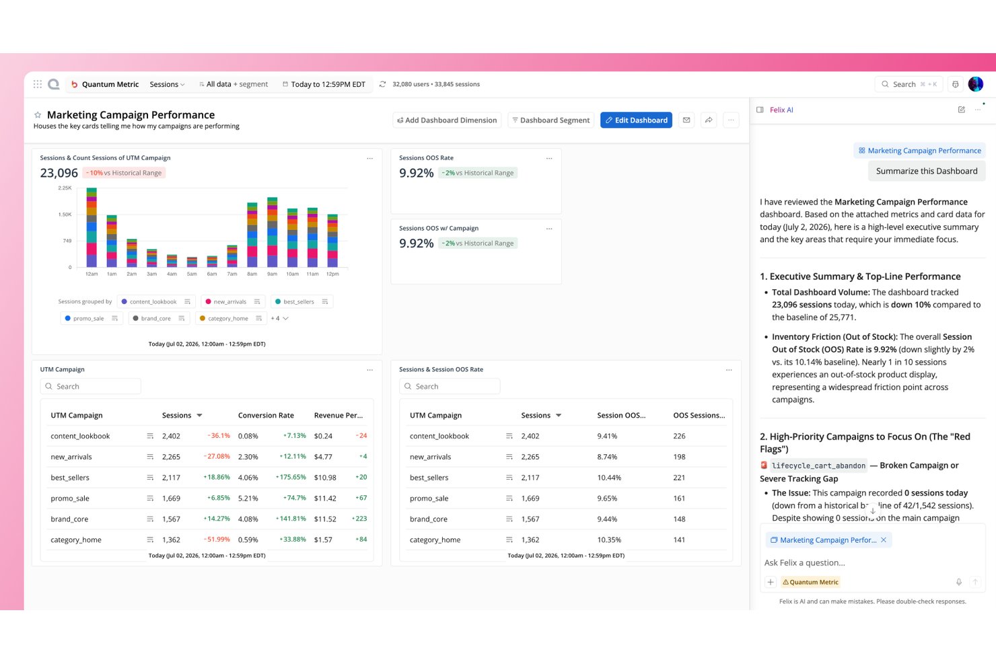Open the app grid launcher icon

point(38,84)
